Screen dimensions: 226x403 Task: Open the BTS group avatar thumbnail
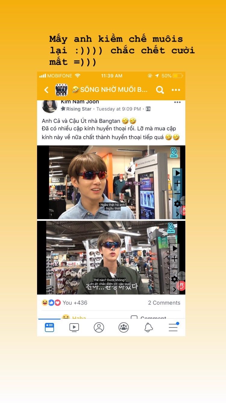pyautogui.click(x=61, y=90)
